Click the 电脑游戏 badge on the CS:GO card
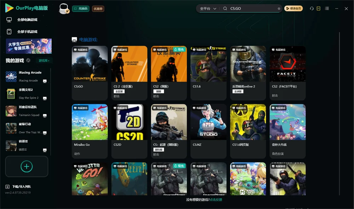This screenshot has width=354, height=209. coord(80,50)
